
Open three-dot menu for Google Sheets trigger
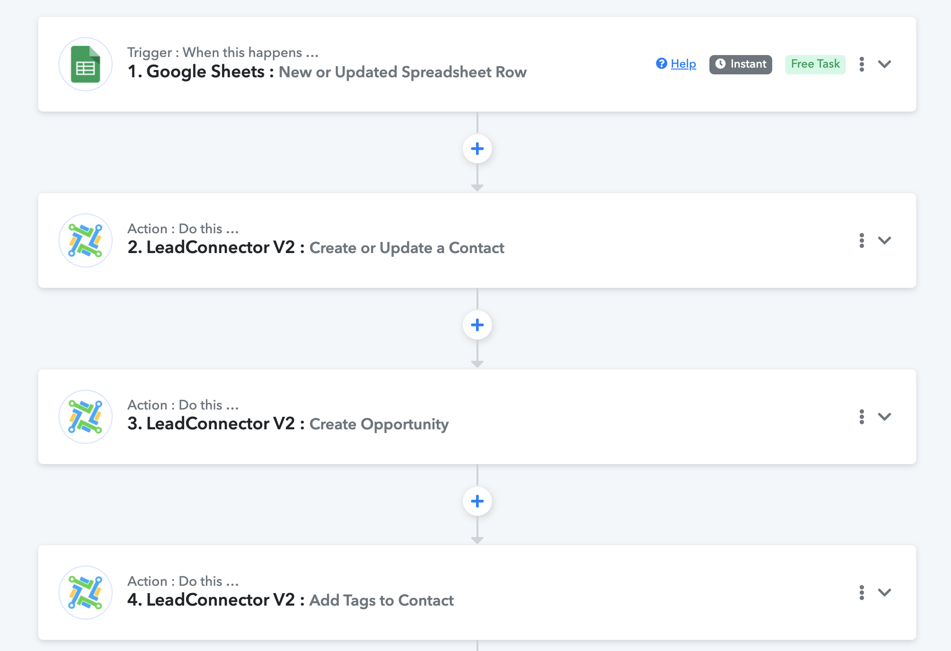click(862, 64)
